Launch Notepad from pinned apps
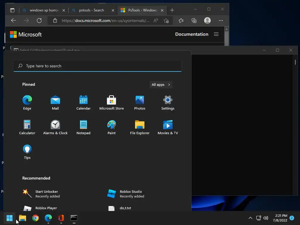This screenshot has width=300, height=225. 83,127
